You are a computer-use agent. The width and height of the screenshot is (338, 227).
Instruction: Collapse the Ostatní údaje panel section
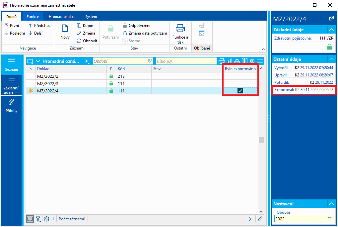tap(331, 59)
